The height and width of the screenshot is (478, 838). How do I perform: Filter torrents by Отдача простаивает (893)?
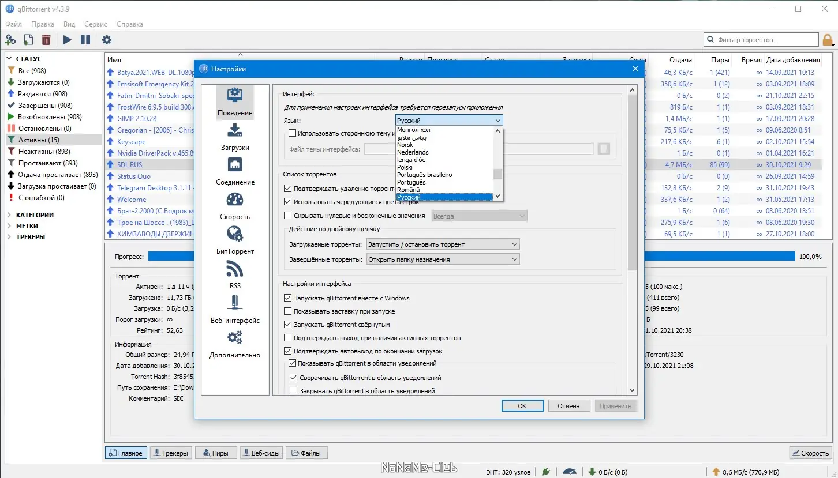(x=58, y=175)
